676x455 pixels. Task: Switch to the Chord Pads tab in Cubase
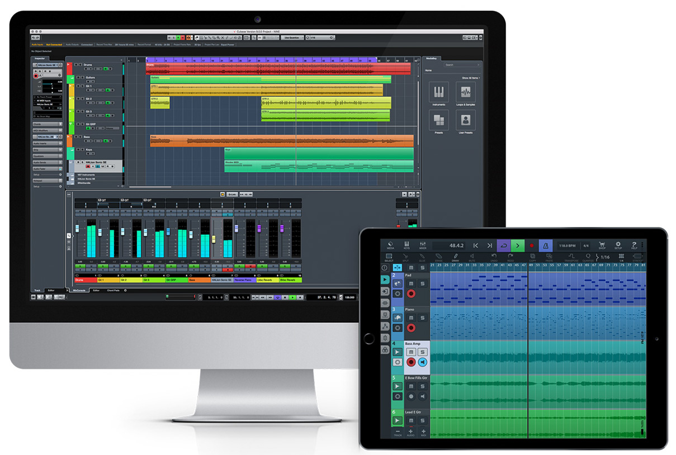[113, 290]
